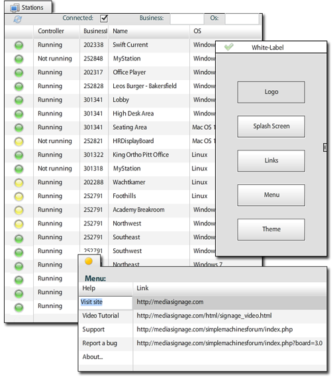The image size is (333, 377).
Task: Click the status light for Leos Burger - Bakersfield
Action: 19,86
